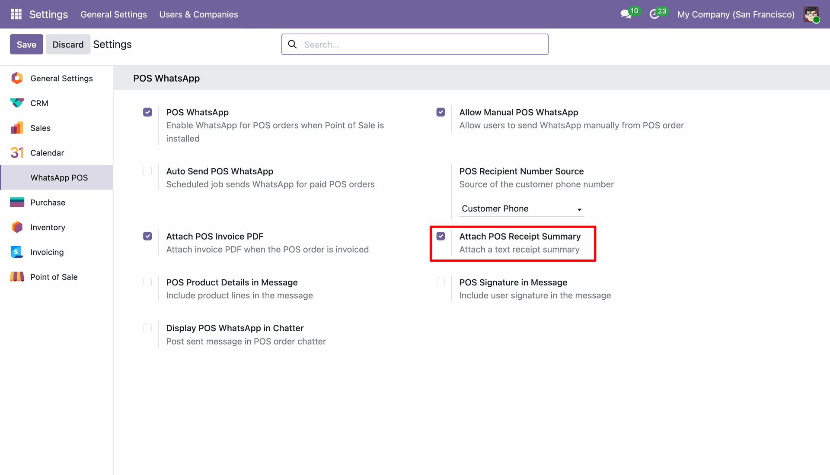Click the CRM app icon

[17, 103]
